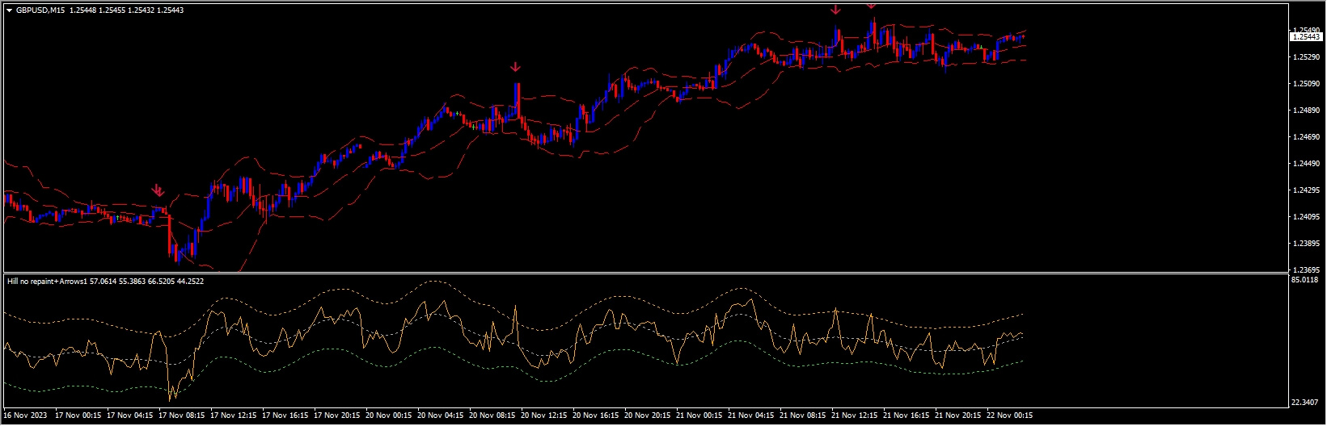Click the 21 Nov 04:15 time axis label
The image size is (1327, 426).
coord(751,416)
